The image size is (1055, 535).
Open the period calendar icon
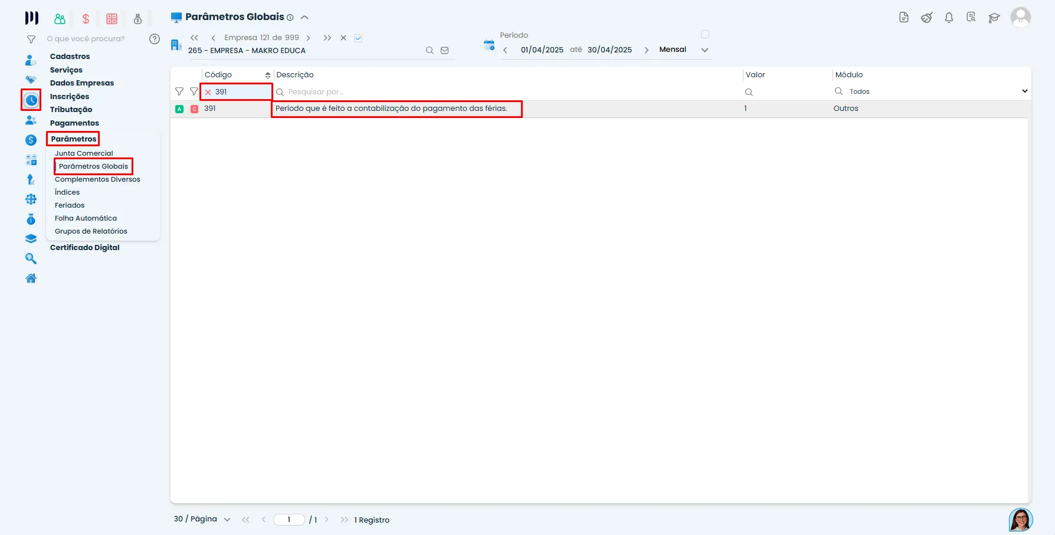[489, 45]
